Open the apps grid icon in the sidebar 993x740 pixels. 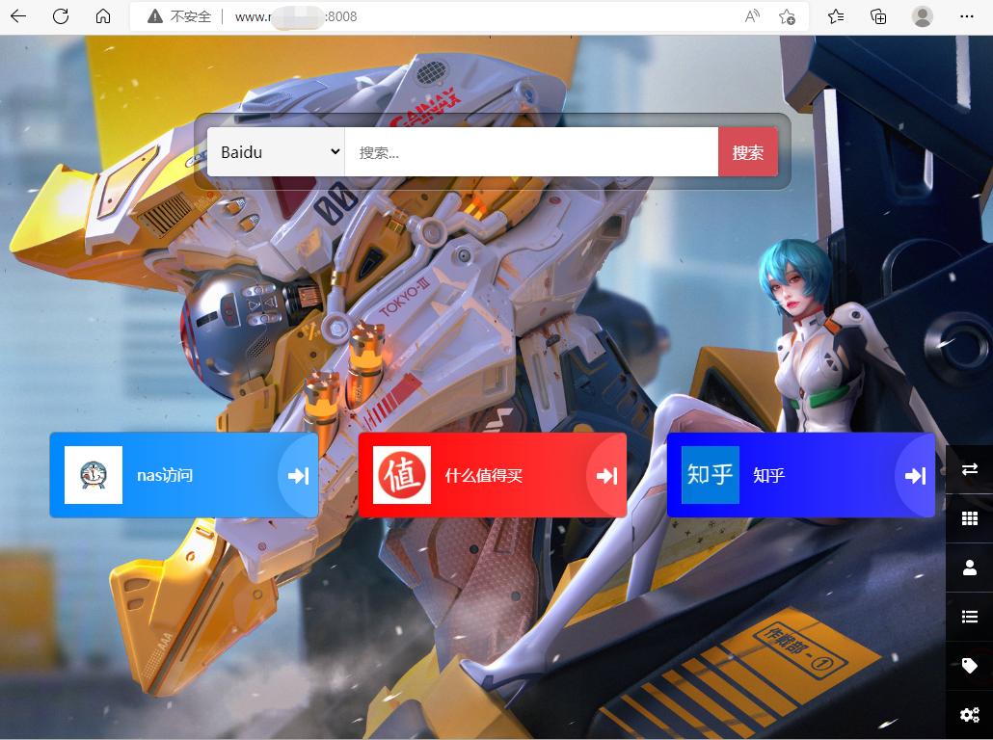pos(969,517)
